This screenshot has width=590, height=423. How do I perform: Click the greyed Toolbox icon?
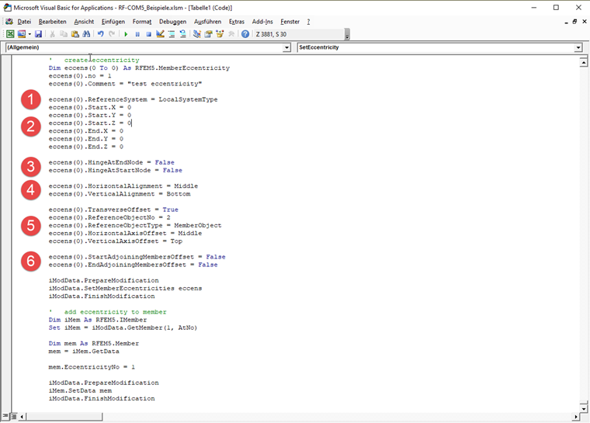(231, 34)
